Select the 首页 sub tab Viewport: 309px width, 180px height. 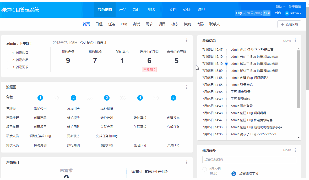point(86,24)
